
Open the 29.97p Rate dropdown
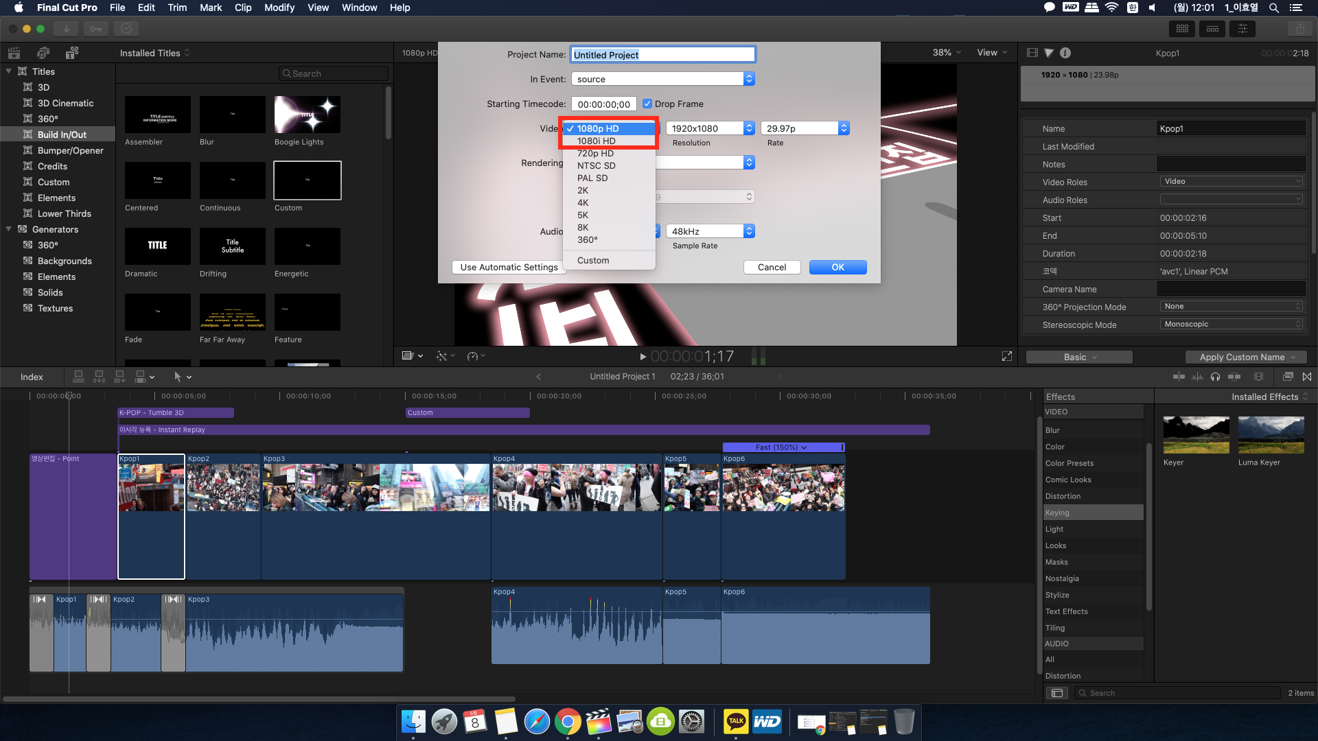tap(805, 128)
